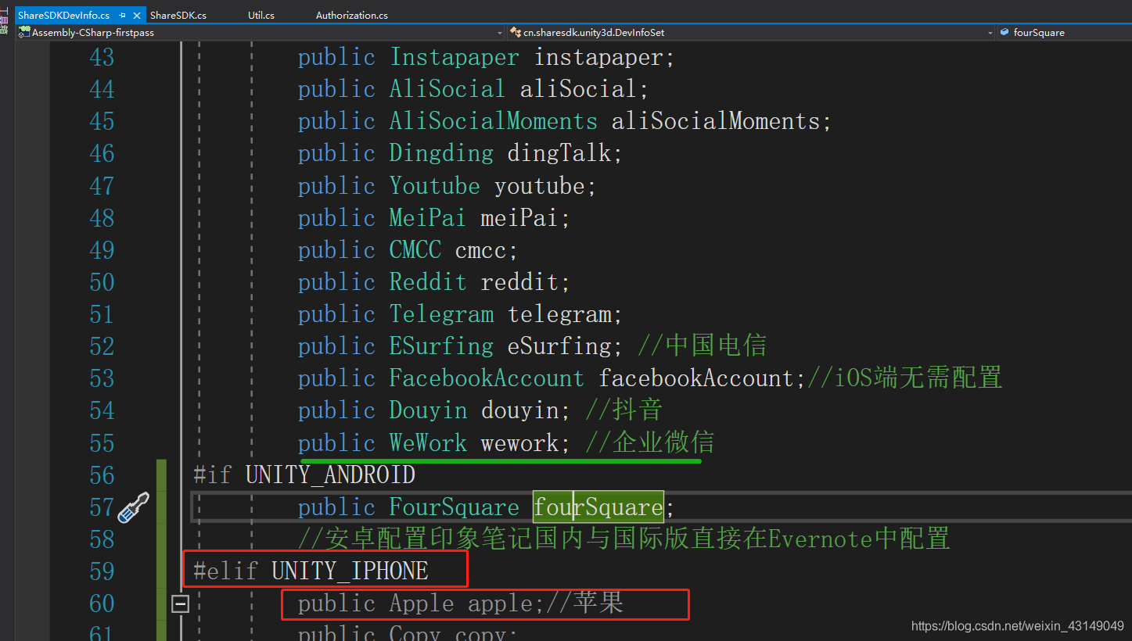
Task: Click the eSurfing field name
Action: (559, 346)
